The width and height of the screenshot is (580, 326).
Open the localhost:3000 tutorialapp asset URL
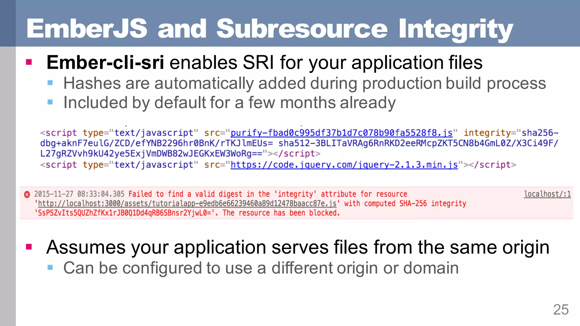pyautogui.click(x=187, y=203)
